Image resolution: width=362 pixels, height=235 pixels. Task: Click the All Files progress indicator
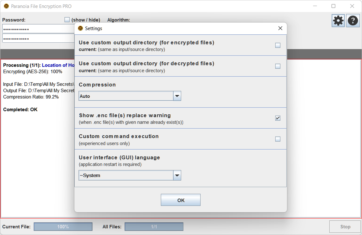(x=153, y=227)
